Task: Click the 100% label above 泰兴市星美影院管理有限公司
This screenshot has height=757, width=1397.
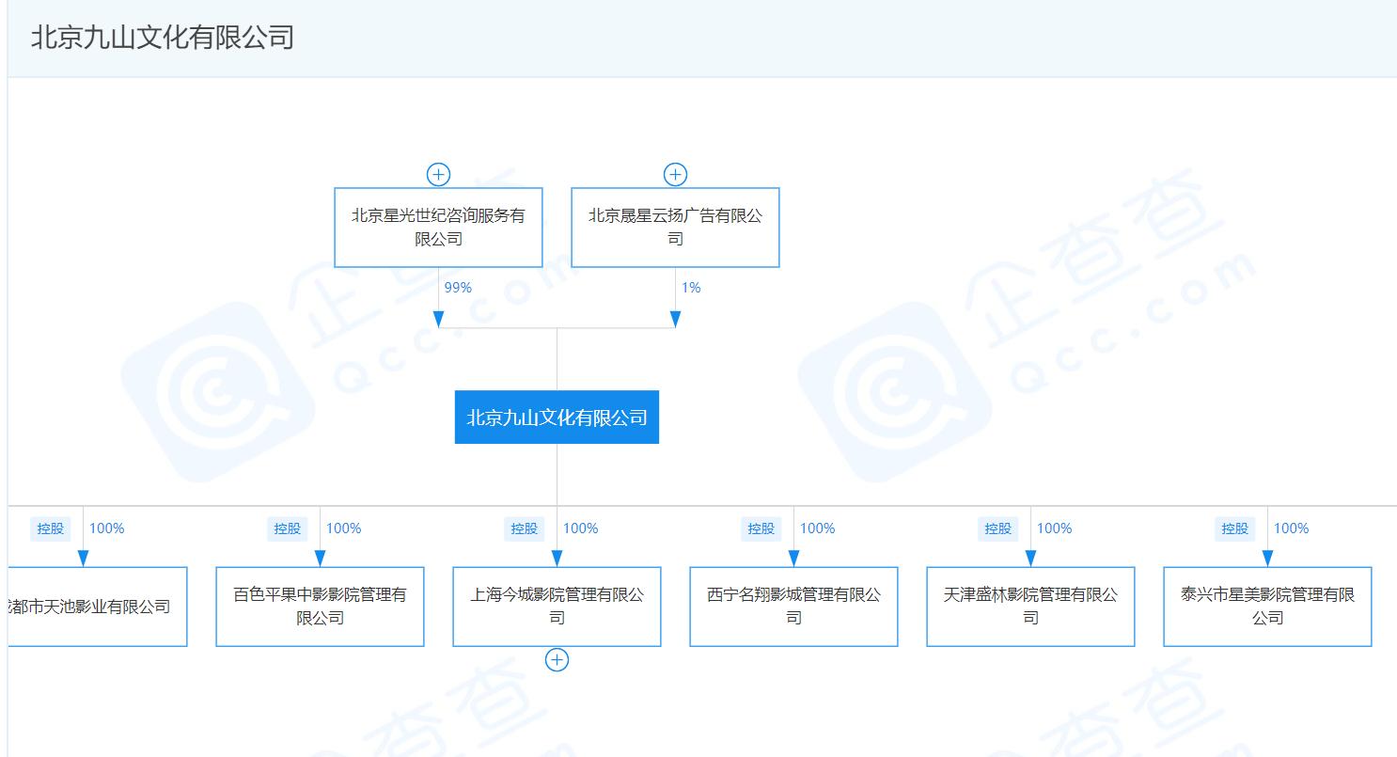Action: click(x=1292, y=528)
